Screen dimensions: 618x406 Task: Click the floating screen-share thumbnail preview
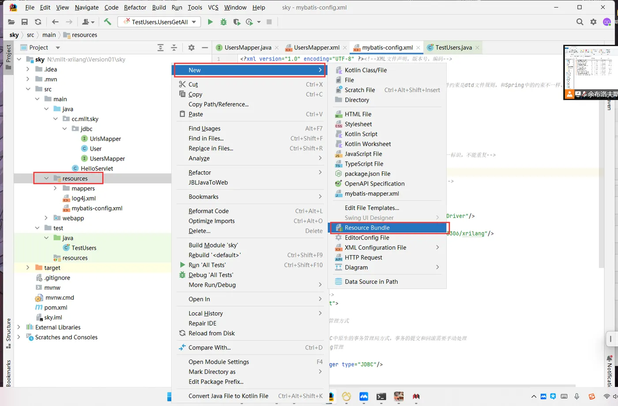point(591,72)
